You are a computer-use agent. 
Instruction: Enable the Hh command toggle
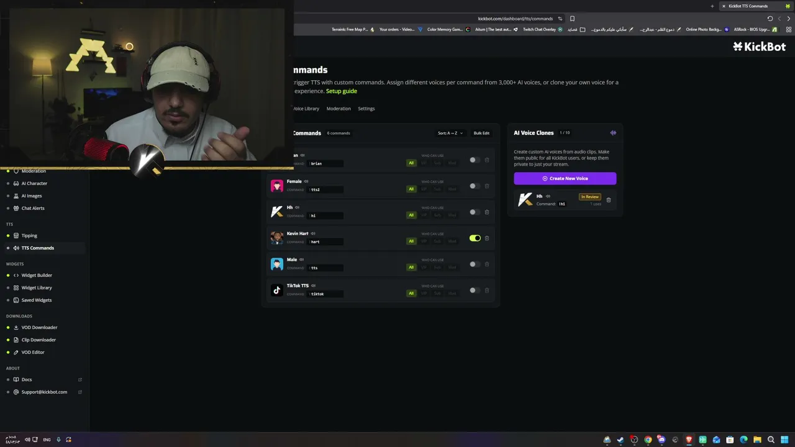tap(475, 212)
